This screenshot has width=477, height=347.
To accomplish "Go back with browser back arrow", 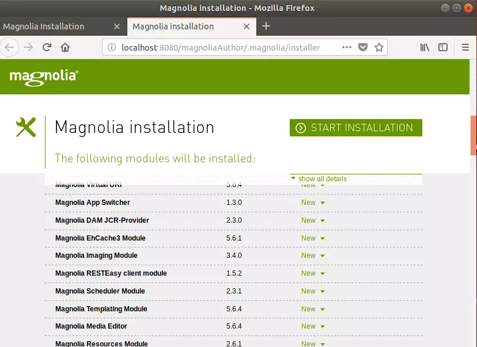I will point(9,47).
